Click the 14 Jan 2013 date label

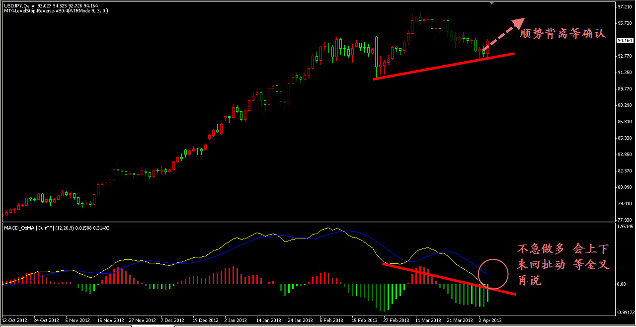click(x=269, y=321)
